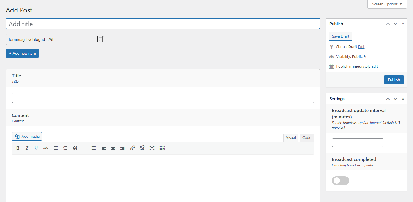Move the Settings box up
Viewport: 413px width, 202px height.
[x=388, y=99]
